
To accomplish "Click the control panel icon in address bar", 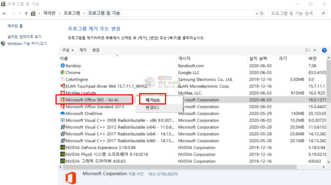I will pyautogui.click(x=33, y=14).
